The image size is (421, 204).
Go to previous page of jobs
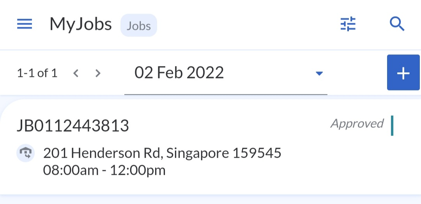point(76,73)
